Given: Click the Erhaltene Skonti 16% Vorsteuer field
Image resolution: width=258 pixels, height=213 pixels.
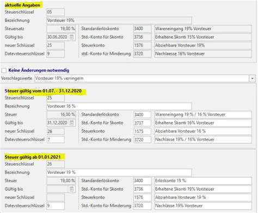Looking at the screenshot, I should click(203, 123).
